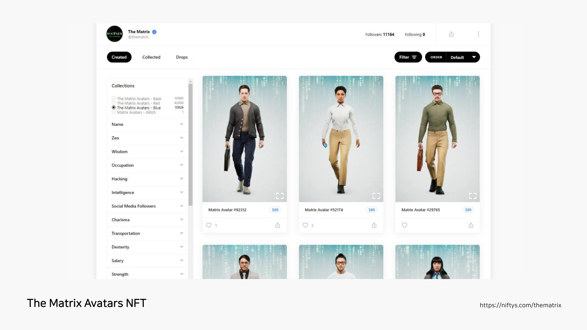Expand the Social Media Followers filter
587x330 pixels.
[147, 206]
